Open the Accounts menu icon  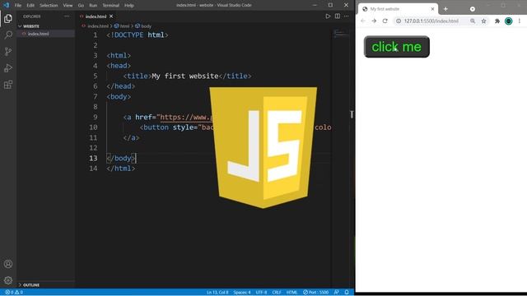[x=8, y=264]
